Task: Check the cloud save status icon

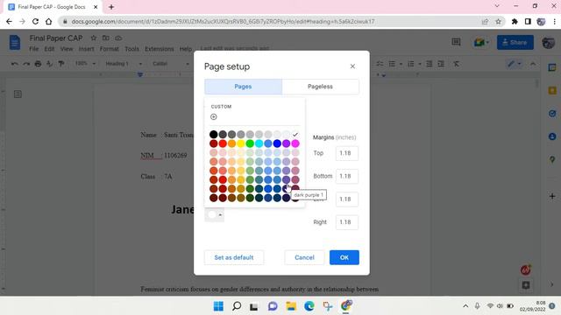Action: (118, 38)
